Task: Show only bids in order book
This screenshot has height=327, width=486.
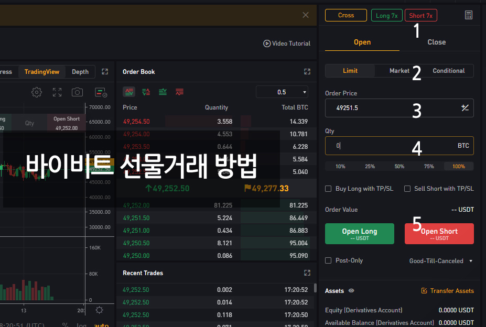Action: pos(163,92)
